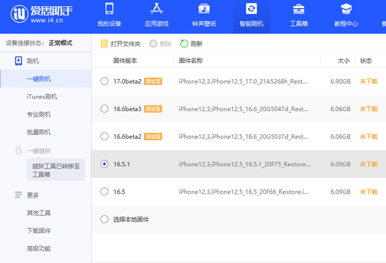Image resolution: width=386 pixels, height=263 pixels.
Task: Click 未下载 status for 16.6beta2
Action: (x=369, y=136)
